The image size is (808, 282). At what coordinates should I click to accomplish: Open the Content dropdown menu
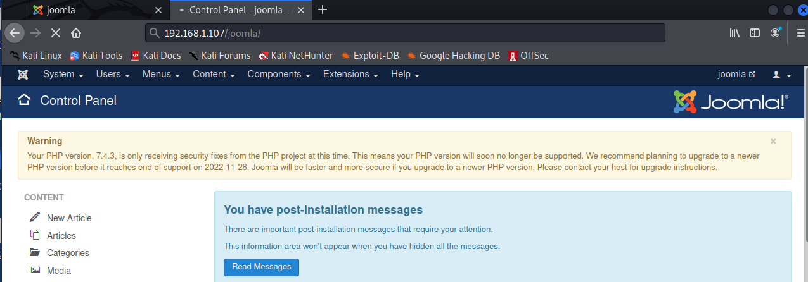point(214,75)
